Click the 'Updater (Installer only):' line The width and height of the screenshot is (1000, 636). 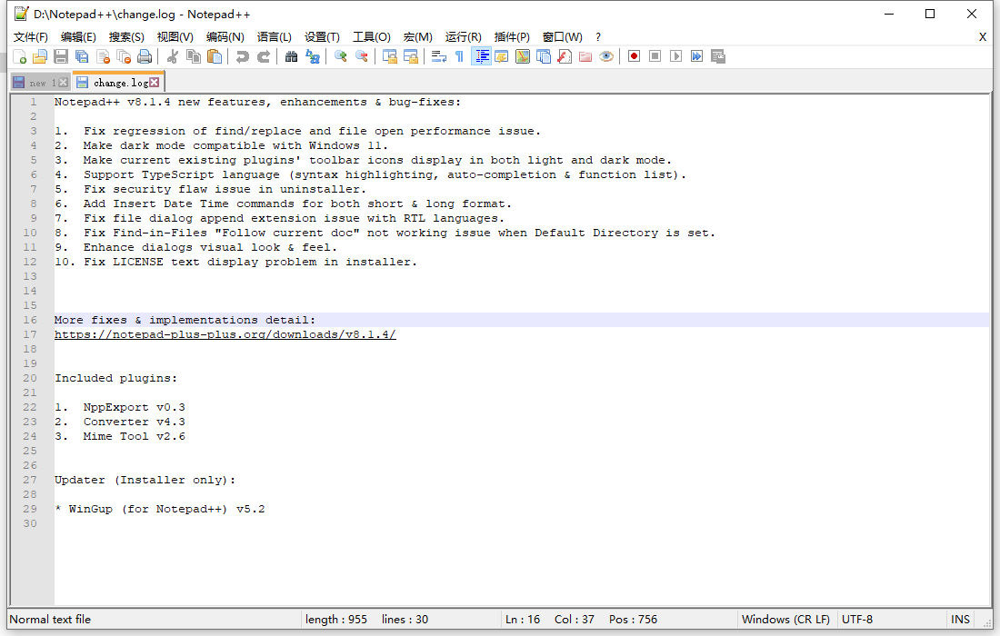pyautogui.click(x=145, y=481)
